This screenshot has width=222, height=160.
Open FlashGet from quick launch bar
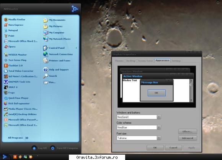(x=15, y=157)
